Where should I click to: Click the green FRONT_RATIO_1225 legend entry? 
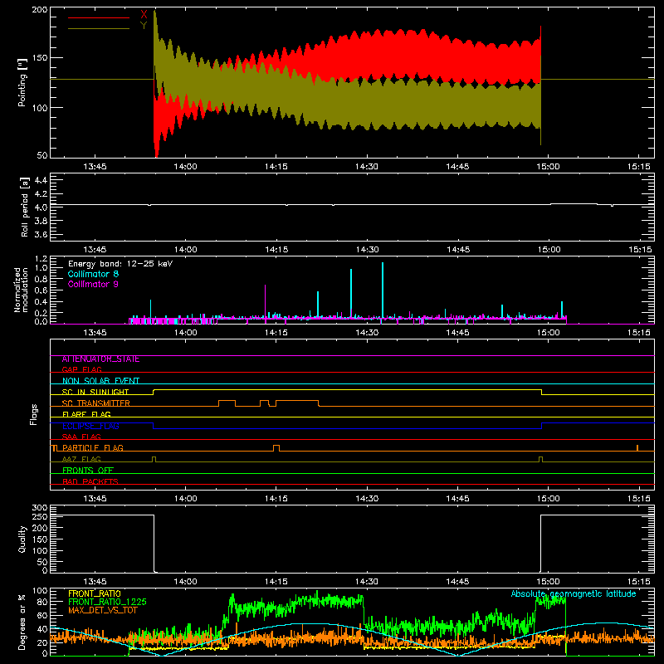(107, 602)
